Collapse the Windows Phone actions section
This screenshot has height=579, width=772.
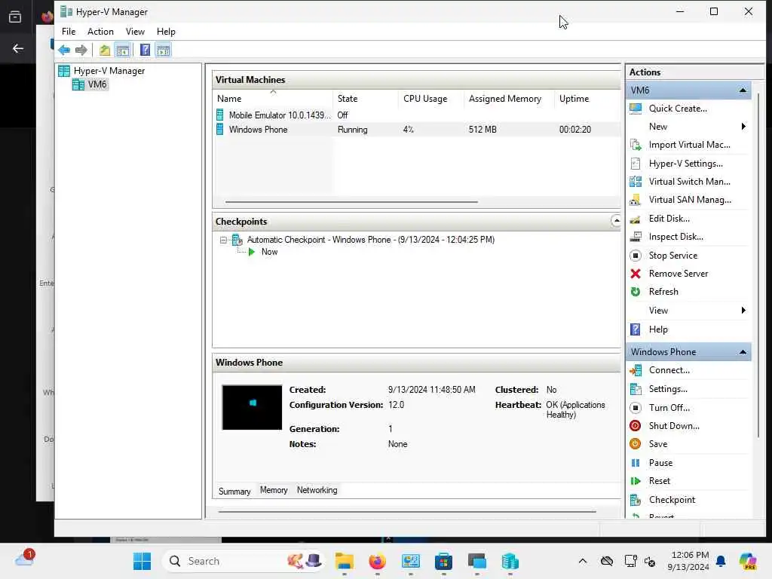(x=743, y=352)
